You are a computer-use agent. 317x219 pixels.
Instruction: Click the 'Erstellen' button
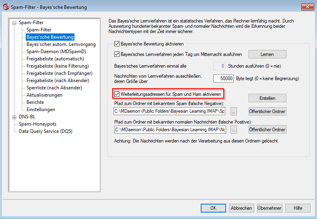267,98
